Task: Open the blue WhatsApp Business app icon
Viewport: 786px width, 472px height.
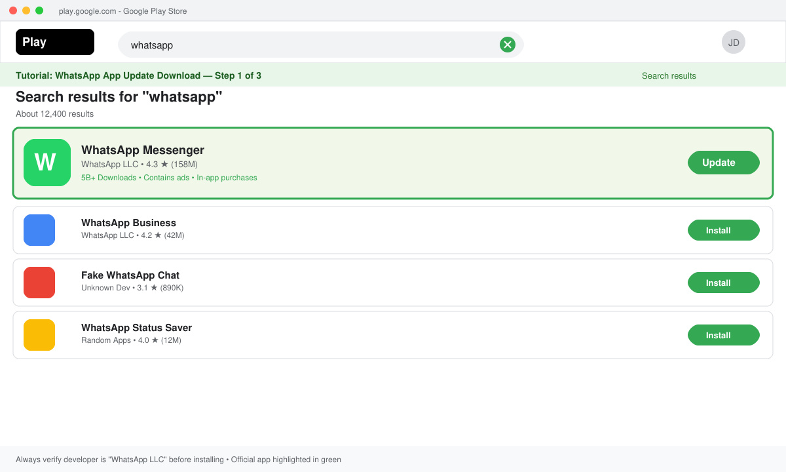Action: click(39, 230)
